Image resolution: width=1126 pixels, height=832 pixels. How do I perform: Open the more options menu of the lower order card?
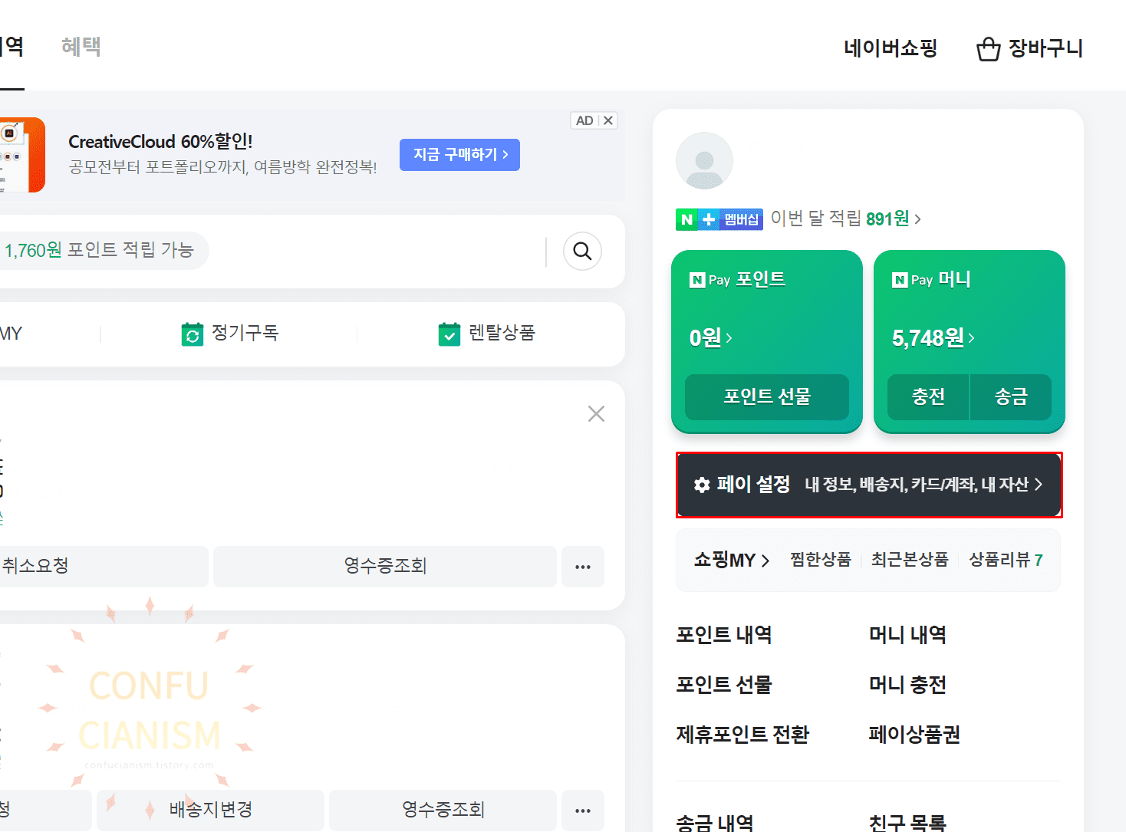pos(583,811)
